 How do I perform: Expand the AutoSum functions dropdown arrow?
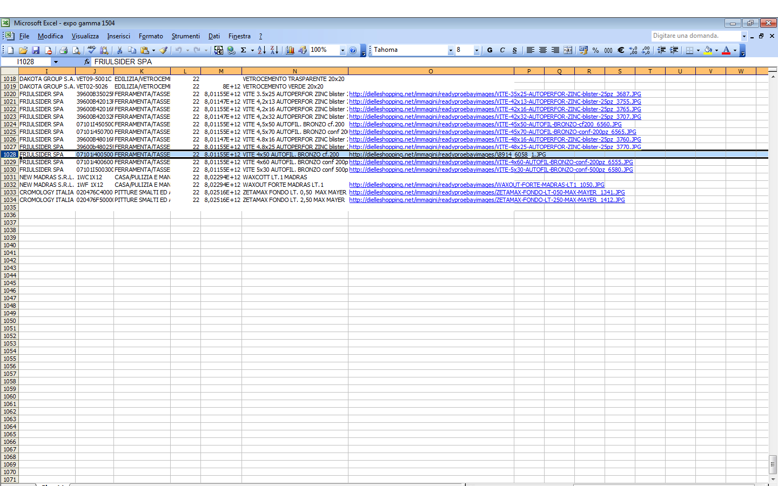pyautogui.click(x=252, y=50)
